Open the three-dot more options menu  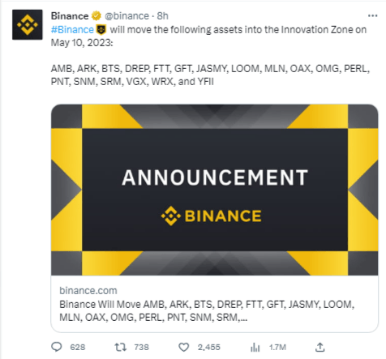[373, 16]
